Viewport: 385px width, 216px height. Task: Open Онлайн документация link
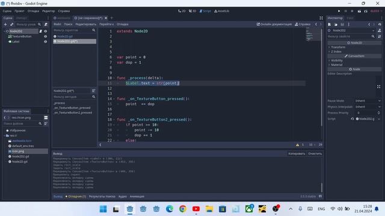tap(274, 24)
